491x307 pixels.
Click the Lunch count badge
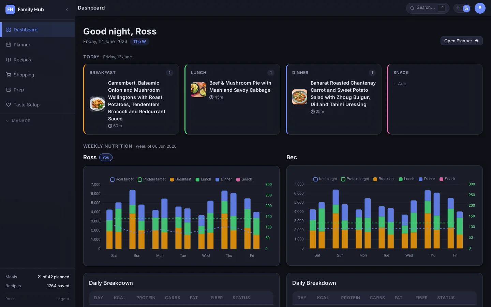(x=271, y=73)
